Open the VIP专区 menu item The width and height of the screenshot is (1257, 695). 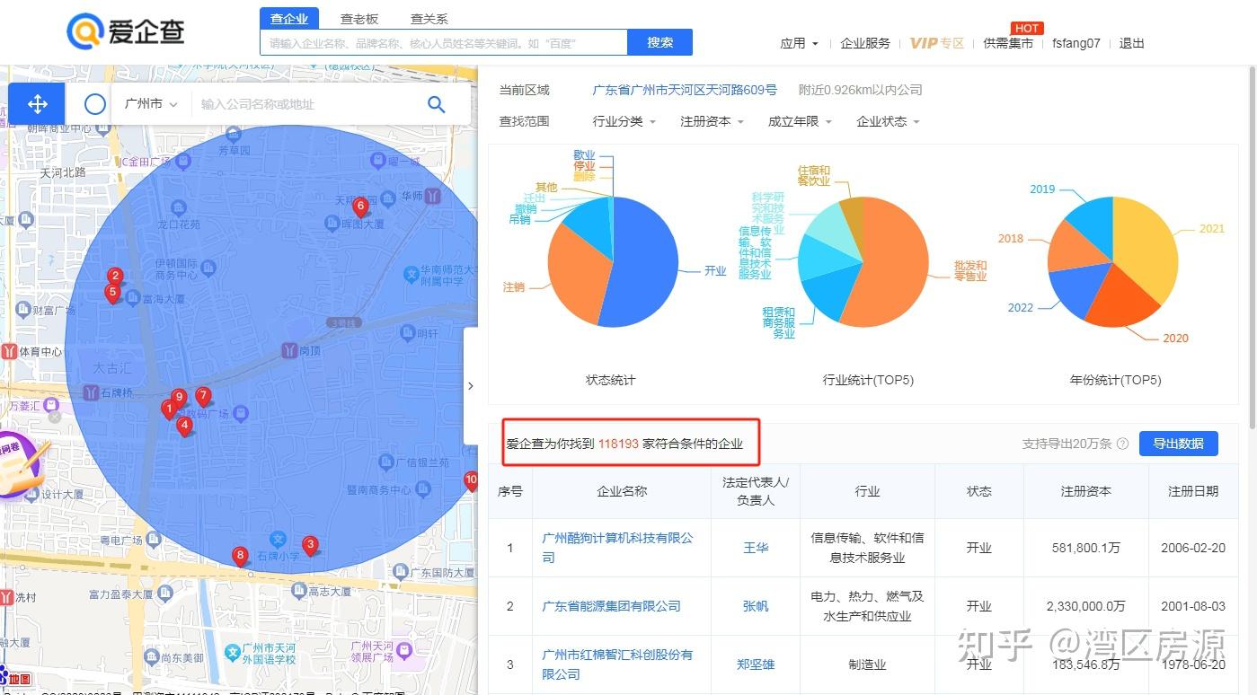click(936, 43)
